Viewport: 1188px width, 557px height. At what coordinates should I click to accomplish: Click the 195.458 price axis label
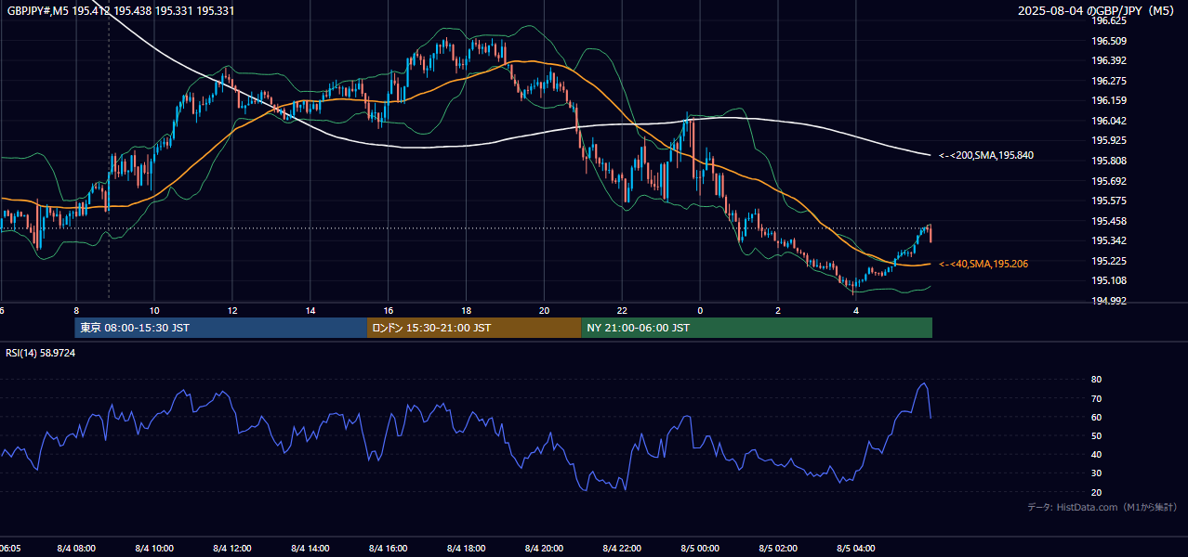click(x=1108, y=221)
